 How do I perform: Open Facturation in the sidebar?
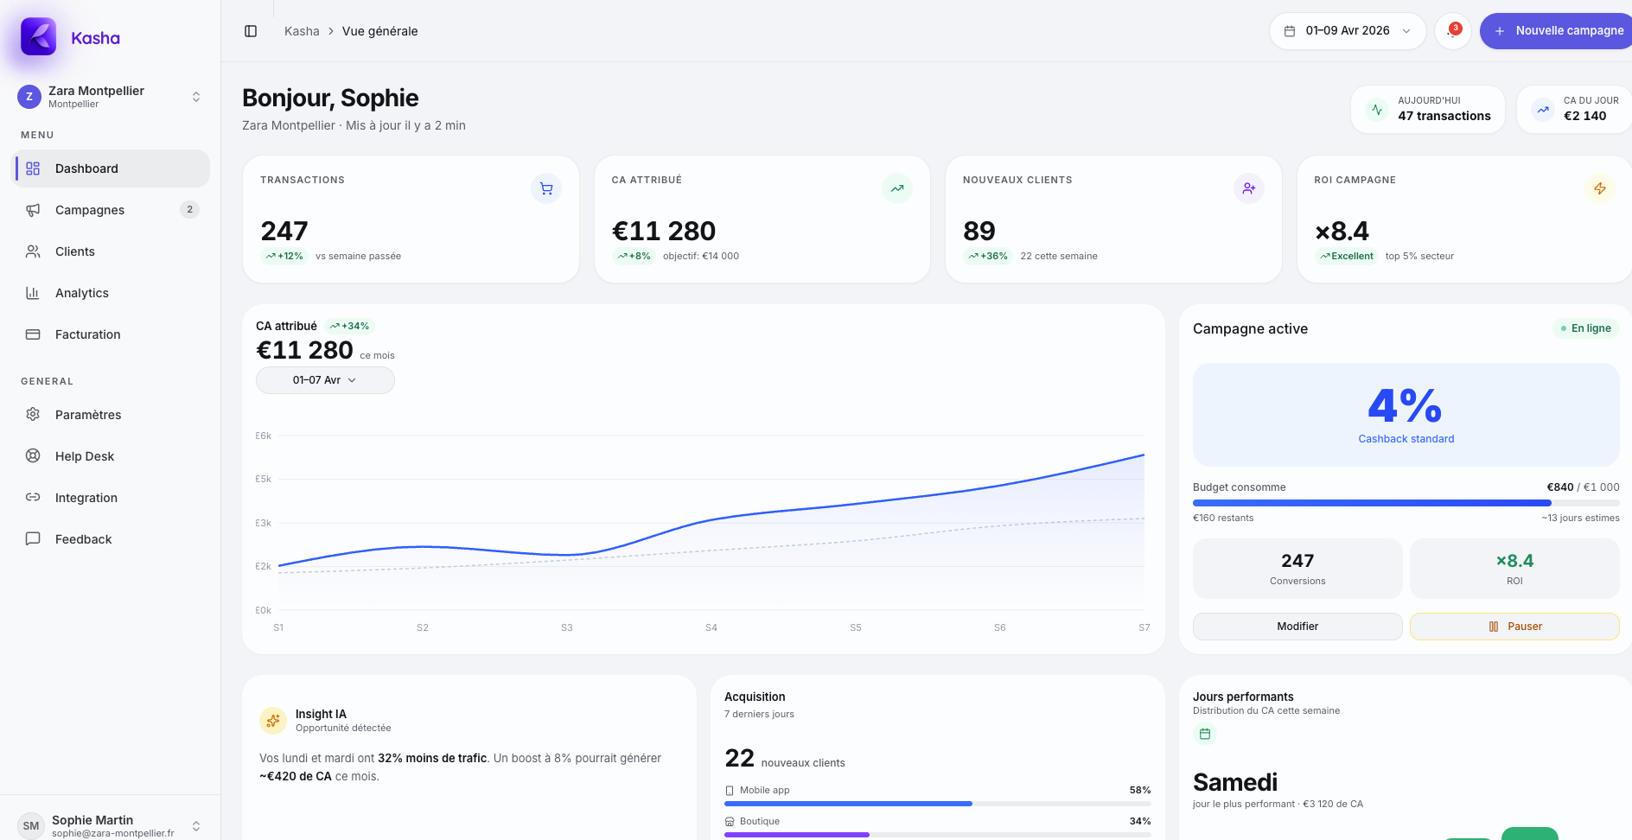[87, 334]
